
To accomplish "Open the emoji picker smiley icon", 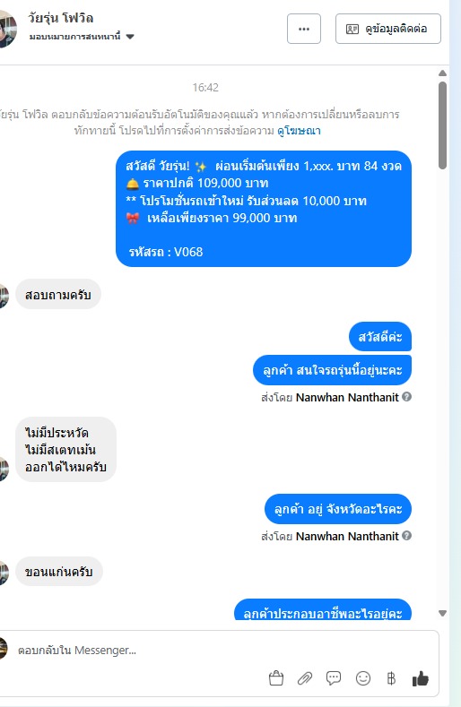I will click(x=363, y=678).
